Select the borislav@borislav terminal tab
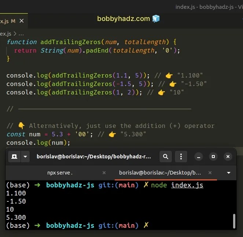This screenshot has width=243, height=237. 160,173
